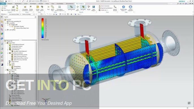Viewport: 194px width, 109px height.
Task: Click the Computational Domain tree icon
Action: 10,45
